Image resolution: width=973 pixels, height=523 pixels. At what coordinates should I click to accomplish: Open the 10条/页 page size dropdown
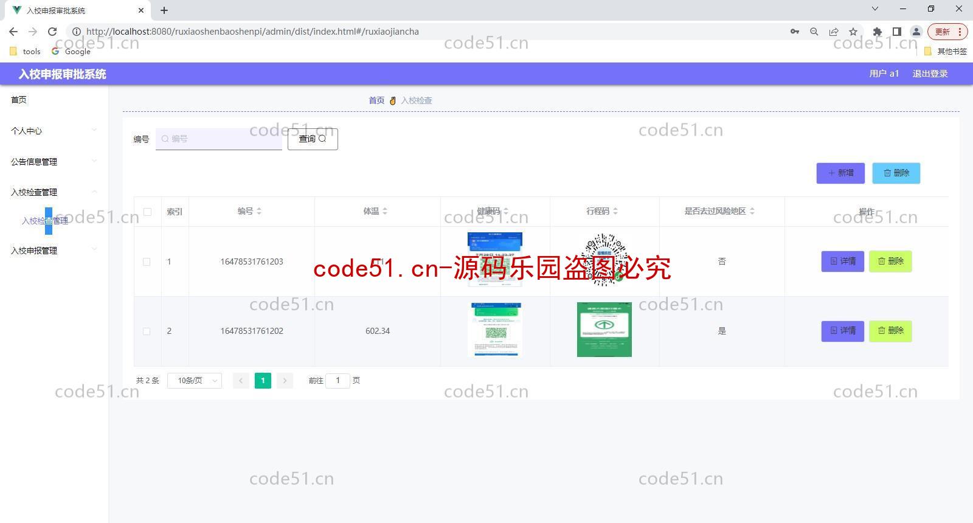pos(195,381)
